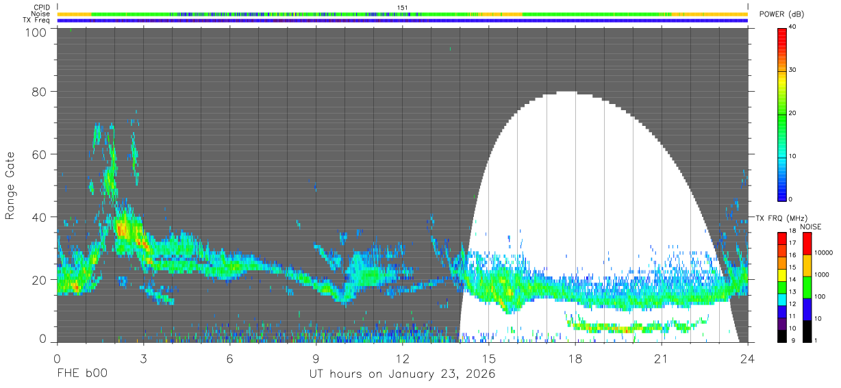Click the 15 label on TX FRQ scale

792,268
